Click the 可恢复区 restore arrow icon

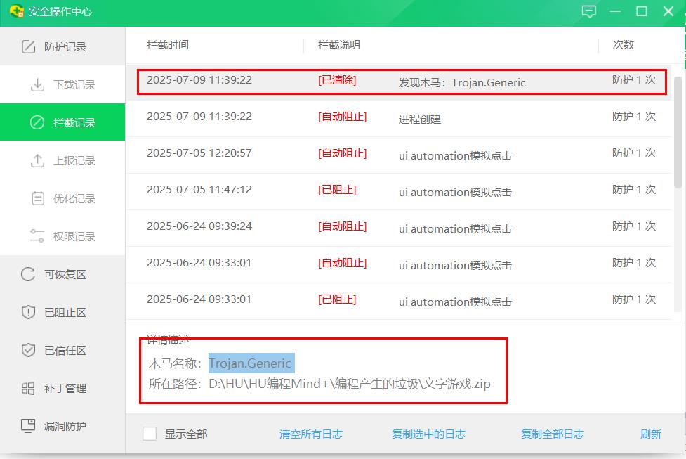28,274
